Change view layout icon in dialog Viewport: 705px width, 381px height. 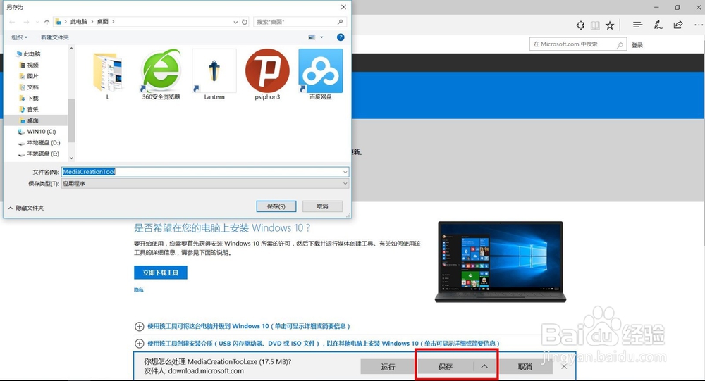point(312,37)
